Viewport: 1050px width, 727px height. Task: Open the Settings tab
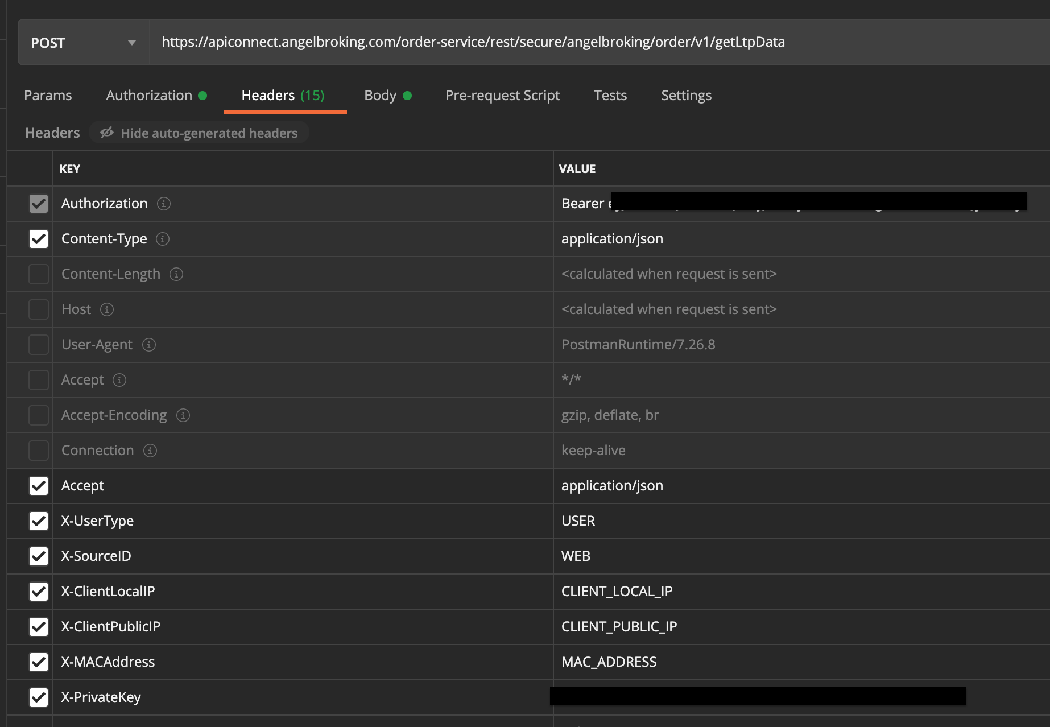686,96
